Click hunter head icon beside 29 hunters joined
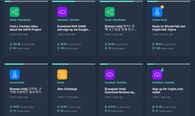Screen dimensions: 195x116 tap(106, 48)
